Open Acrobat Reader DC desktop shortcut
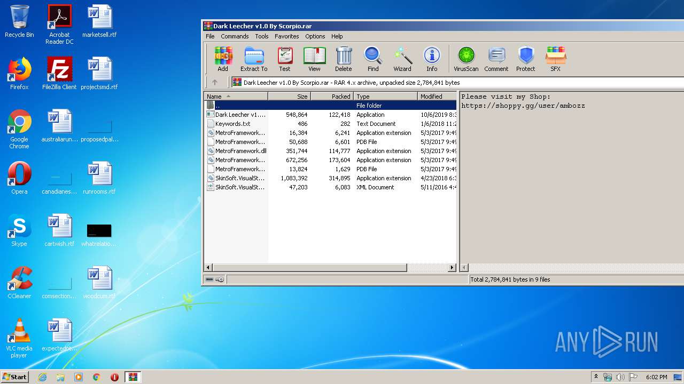Viewport: 684px width, 384px height. pyautogui.click(x=59, y=25)
